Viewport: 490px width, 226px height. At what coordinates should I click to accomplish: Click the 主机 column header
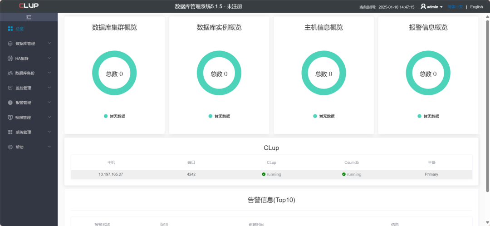[111, 162]
